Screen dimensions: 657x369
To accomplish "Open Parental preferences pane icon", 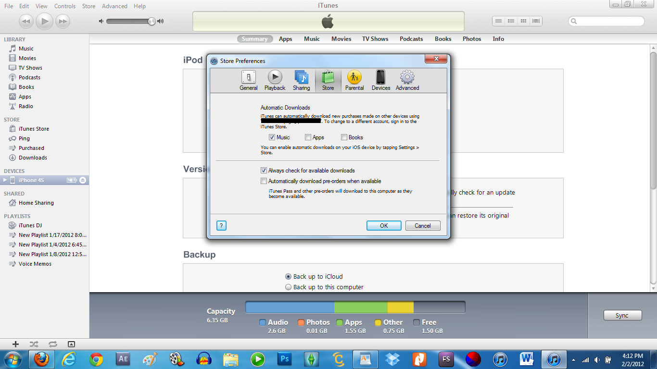I will point(354,80).
